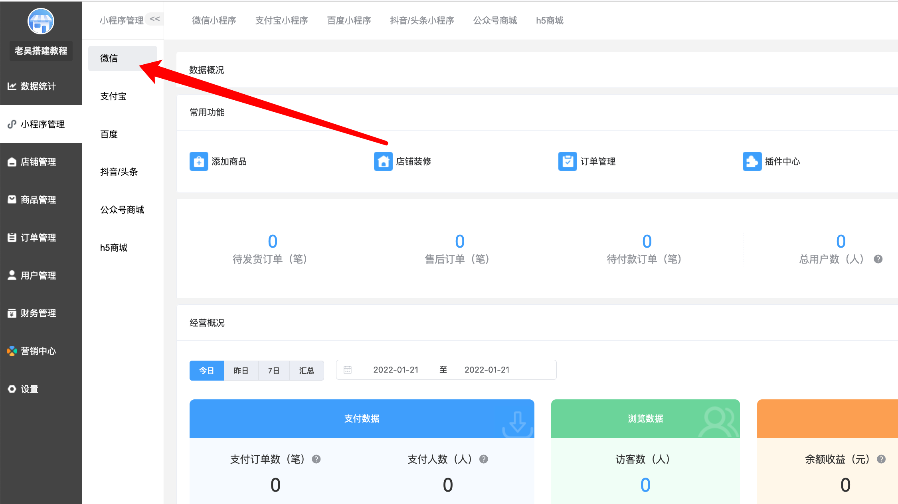Screen dimensions: 898x504
Task: Collapse the 小程序管理 submenu panel
Action: (154, 19)
